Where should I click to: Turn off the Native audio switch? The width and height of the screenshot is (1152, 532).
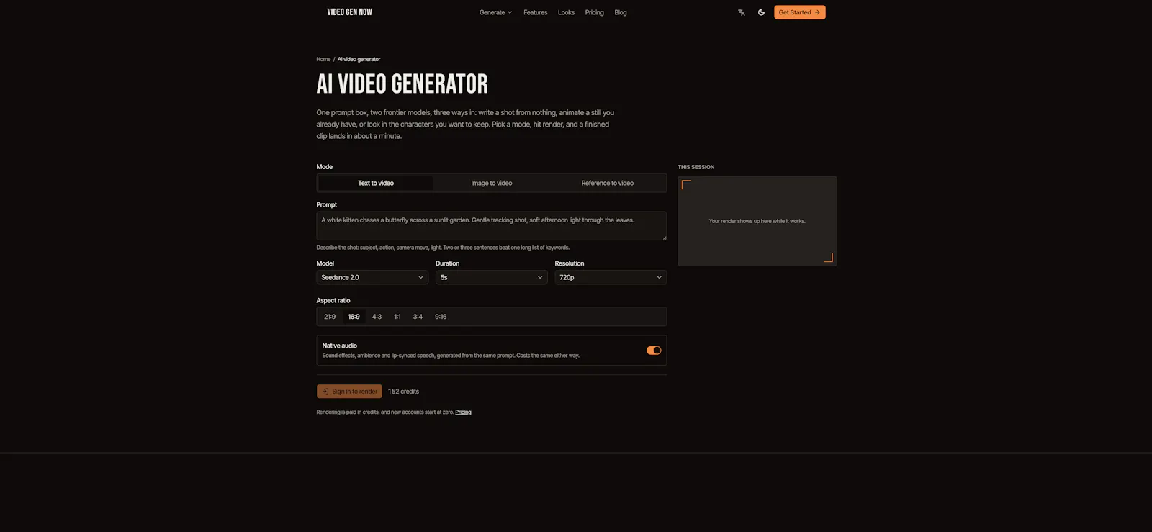654,351
